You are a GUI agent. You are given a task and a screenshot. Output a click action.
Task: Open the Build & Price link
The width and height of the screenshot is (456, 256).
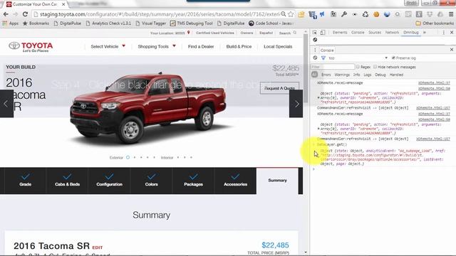coord(239,46)
